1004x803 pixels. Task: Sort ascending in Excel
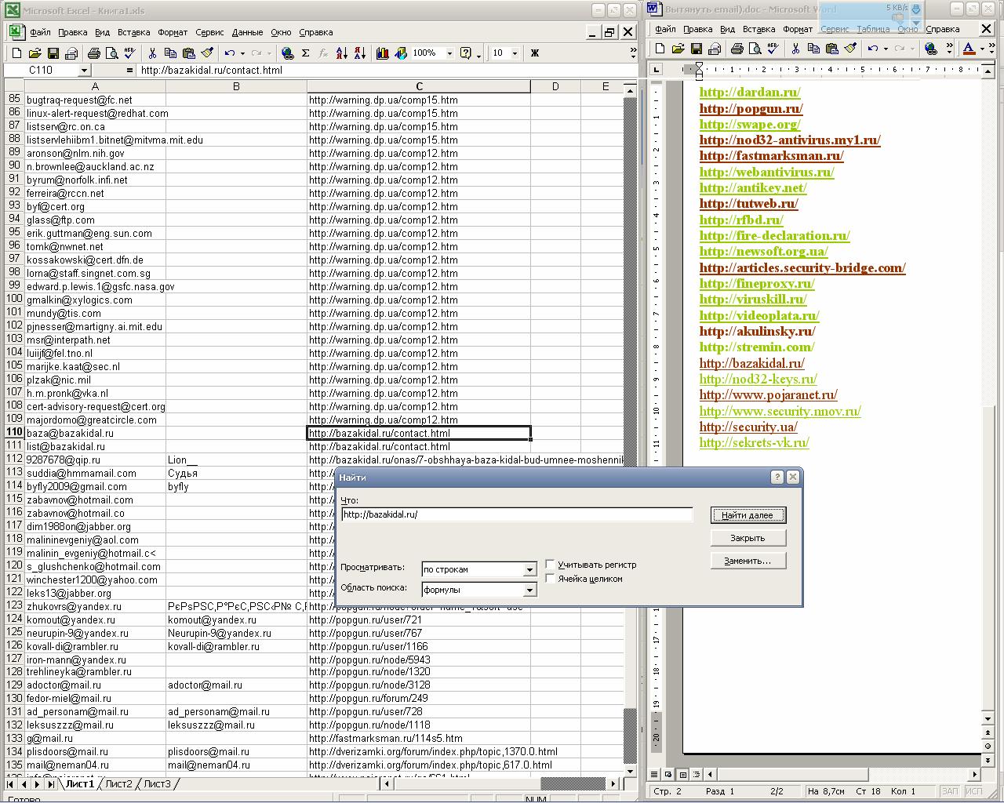[x=341, y=53]
